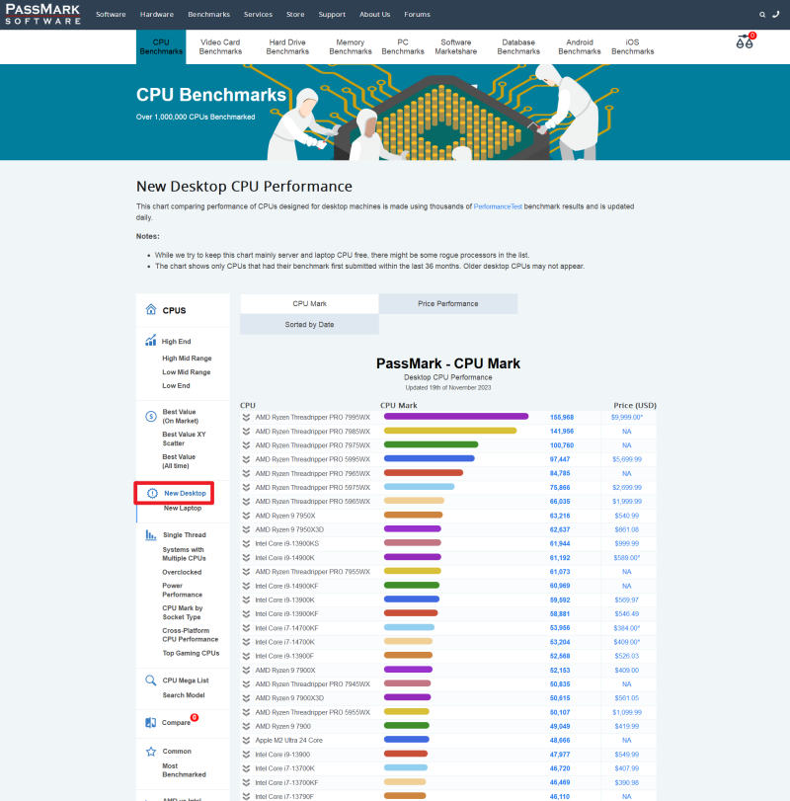Open the Overclocked CPUs page

(182, 573)
